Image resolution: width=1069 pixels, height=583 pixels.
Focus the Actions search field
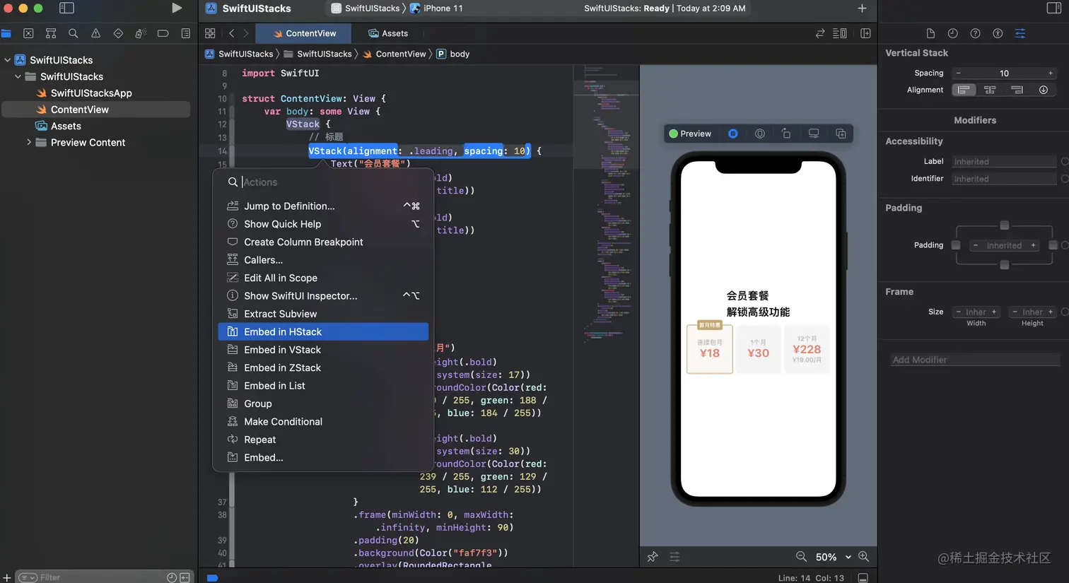click(323, 182)
